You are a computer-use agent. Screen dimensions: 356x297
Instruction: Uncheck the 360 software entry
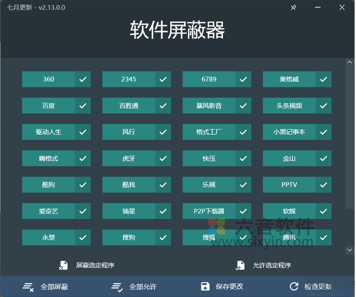click(83, 79)
